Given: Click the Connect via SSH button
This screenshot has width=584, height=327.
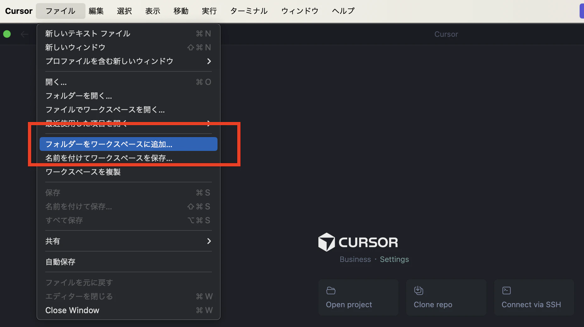Looking at the screenshot, I should coord(534,297).
